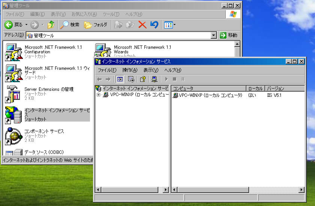Open the 戻る history dropdown arrow

tap(27, 25)
